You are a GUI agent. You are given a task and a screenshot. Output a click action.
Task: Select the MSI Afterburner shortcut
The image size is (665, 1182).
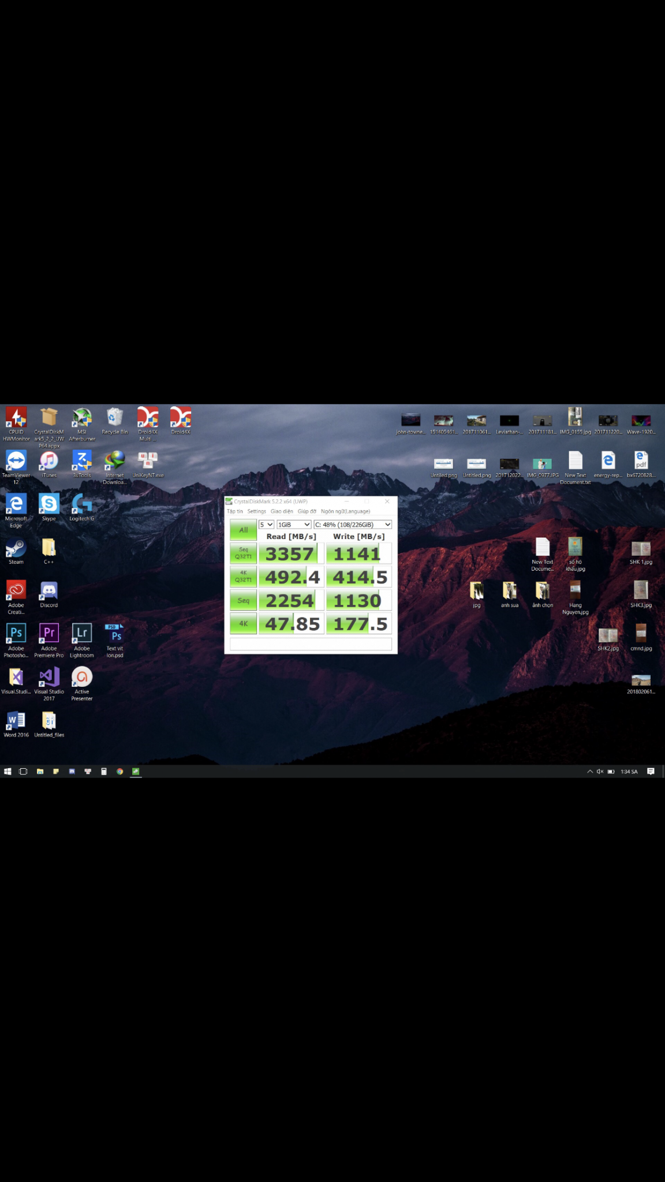82,419
